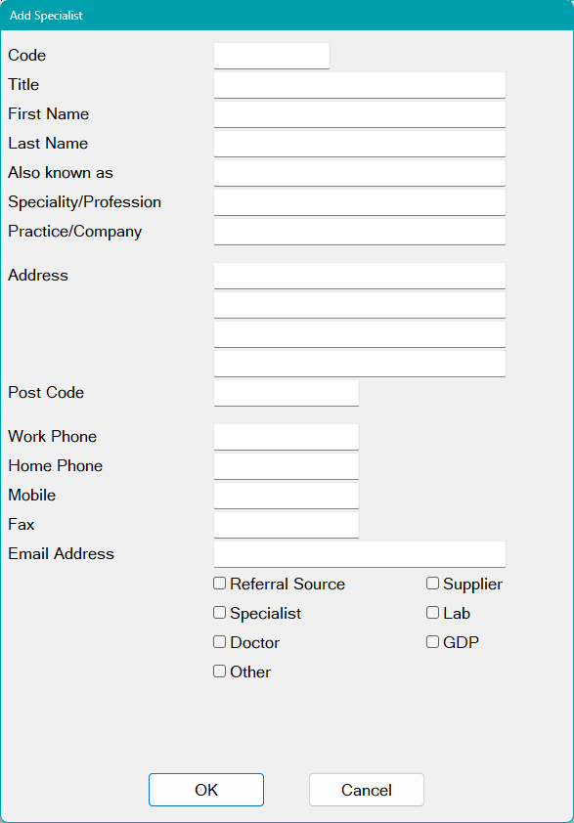This screenshot has width=574, height=823.
Task: Click the OK button
Action: click(x=205, y=790)
